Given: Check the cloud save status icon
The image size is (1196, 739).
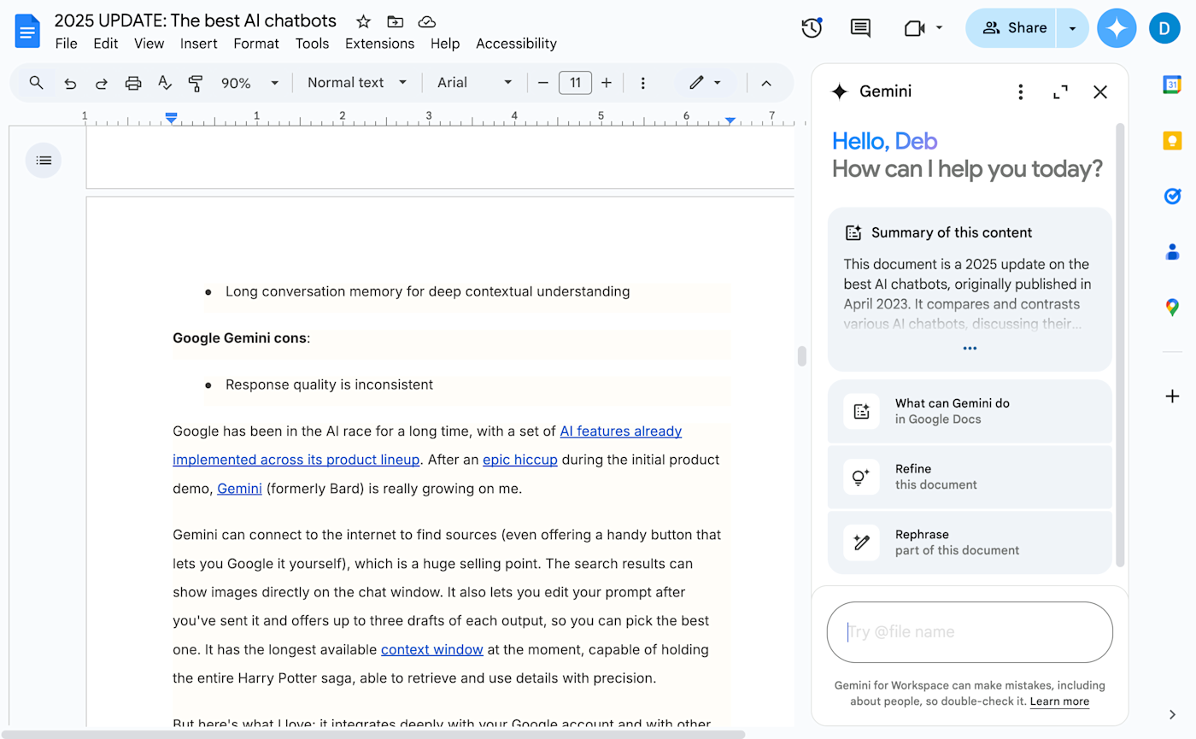Looking at the screenshot, I should pos(427,21).
